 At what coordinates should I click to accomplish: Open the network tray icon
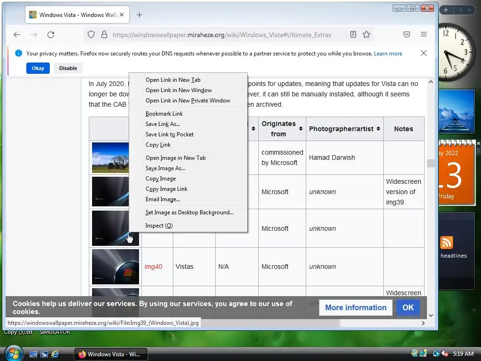click(436, 353)
